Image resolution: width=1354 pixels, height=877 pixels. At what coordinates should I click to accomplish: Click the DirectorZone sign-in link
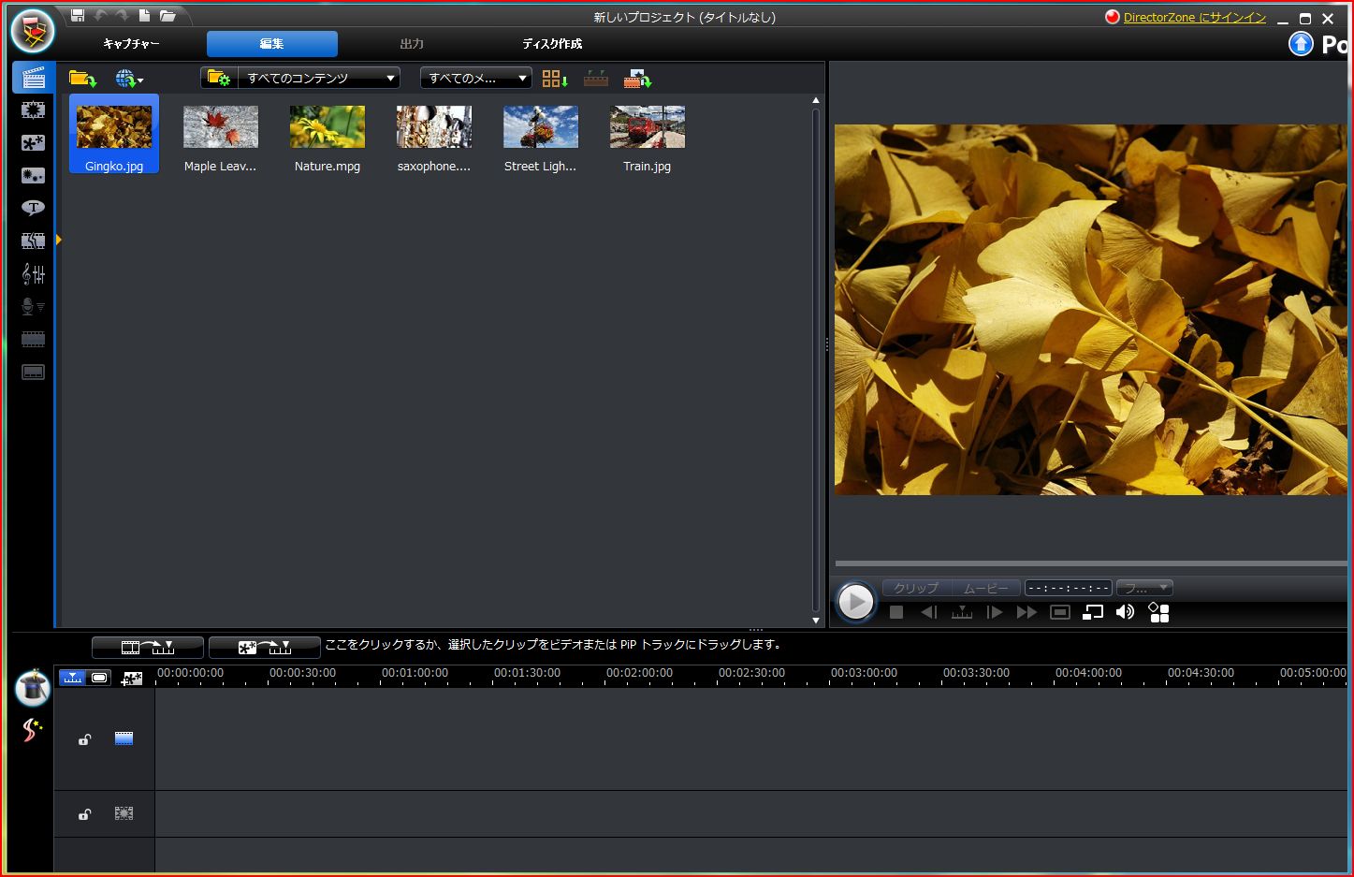1194,18
